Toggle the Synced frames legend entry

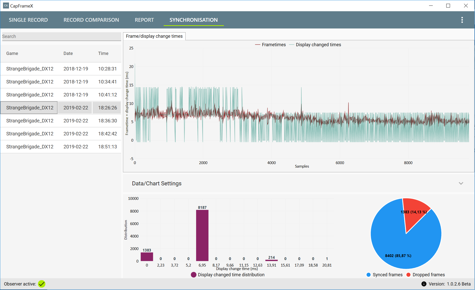point(385,275)
